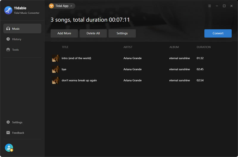Open the sidebar Settings gear icon
Viewport: 238px width, 157px height.
pyautogui.click(x=8, y=122)
